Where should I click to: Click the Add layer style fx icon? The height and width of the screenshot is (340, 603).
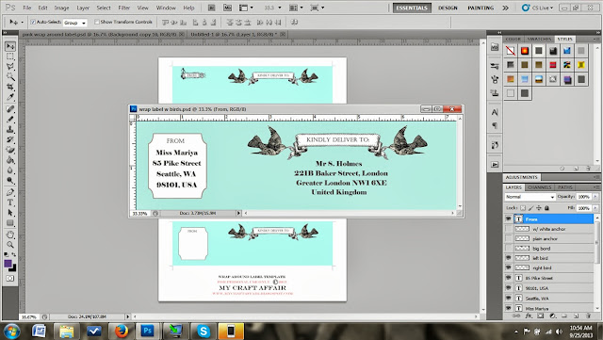(x=529, y=316)
